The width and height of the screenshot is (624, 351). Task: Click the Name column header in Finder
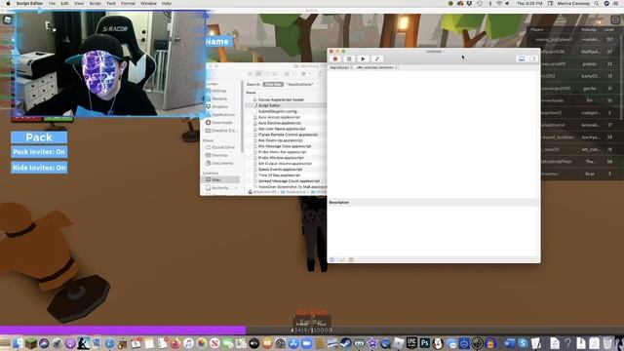tap(252, 93)
